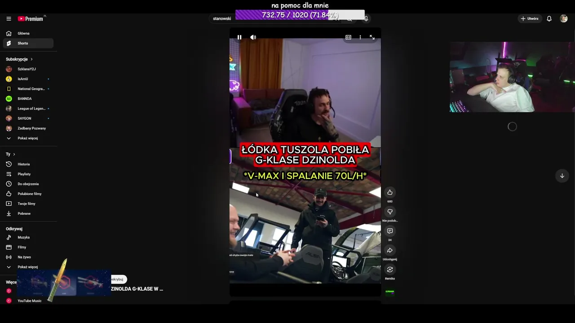Click the Short's sound thumbnail below Remiks
575x323 pixels.
point(390,292)
